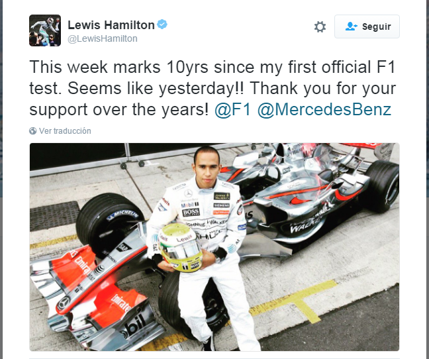Click the Michelin tire in the photo
Image resolution: width=429 pixels, height=359 pixels.
(x=109, y=222)
